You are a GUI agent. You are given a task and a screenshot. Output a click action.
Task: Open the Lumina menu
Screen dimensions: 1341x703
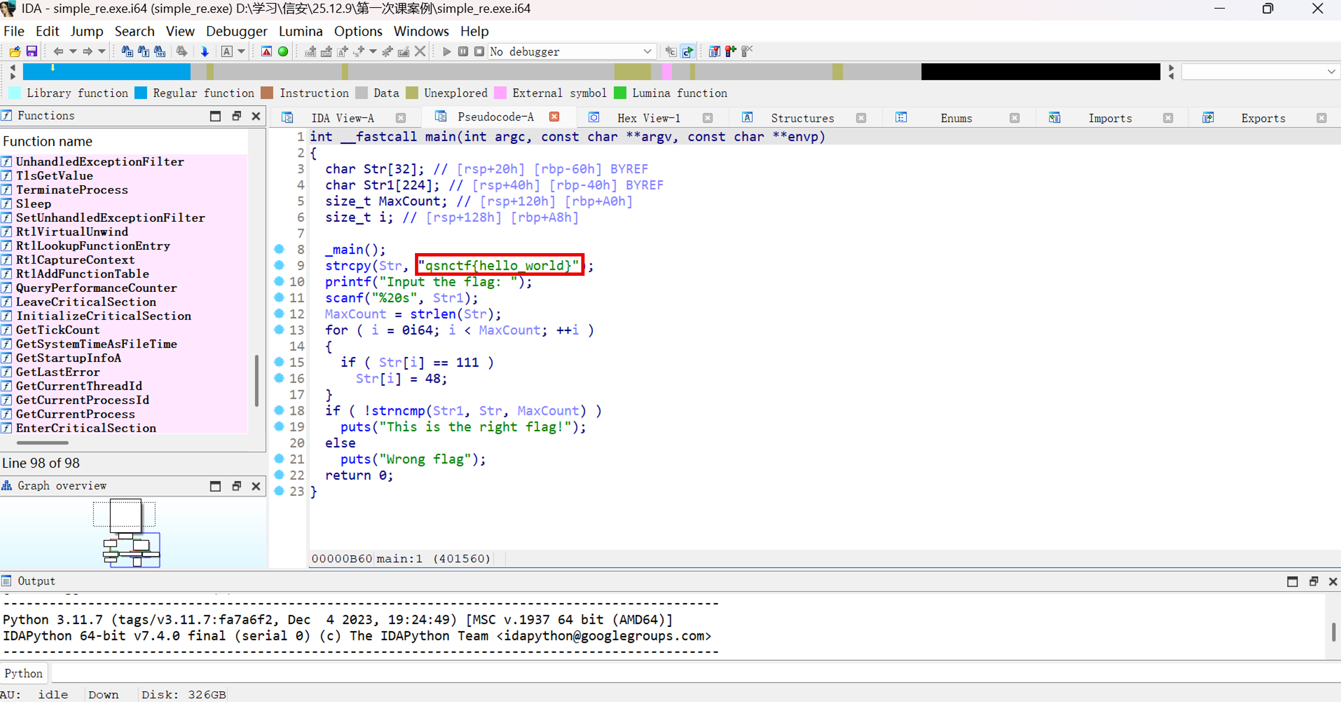301,32
